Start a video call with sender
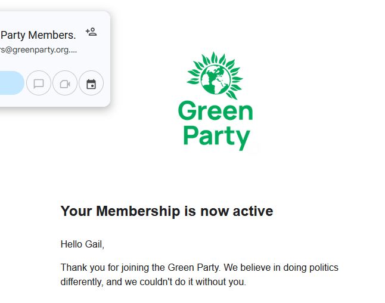This screenshot has width=385, height=303. click(x=65, y=83)
